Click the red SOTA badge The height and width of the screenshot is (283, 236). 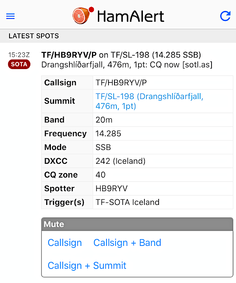(19, 64)
